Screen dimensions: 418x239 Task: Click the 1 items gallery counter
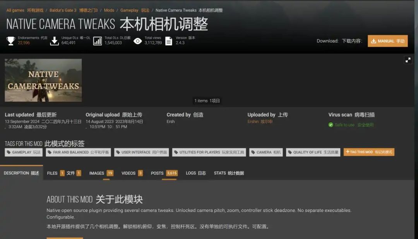(207, 101)
